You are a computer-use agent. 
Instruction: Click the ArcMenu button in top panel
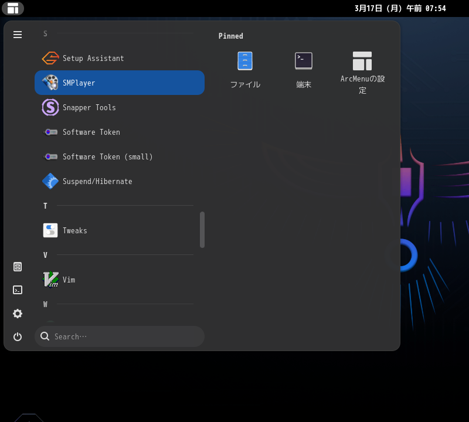(x=13, y=8)
